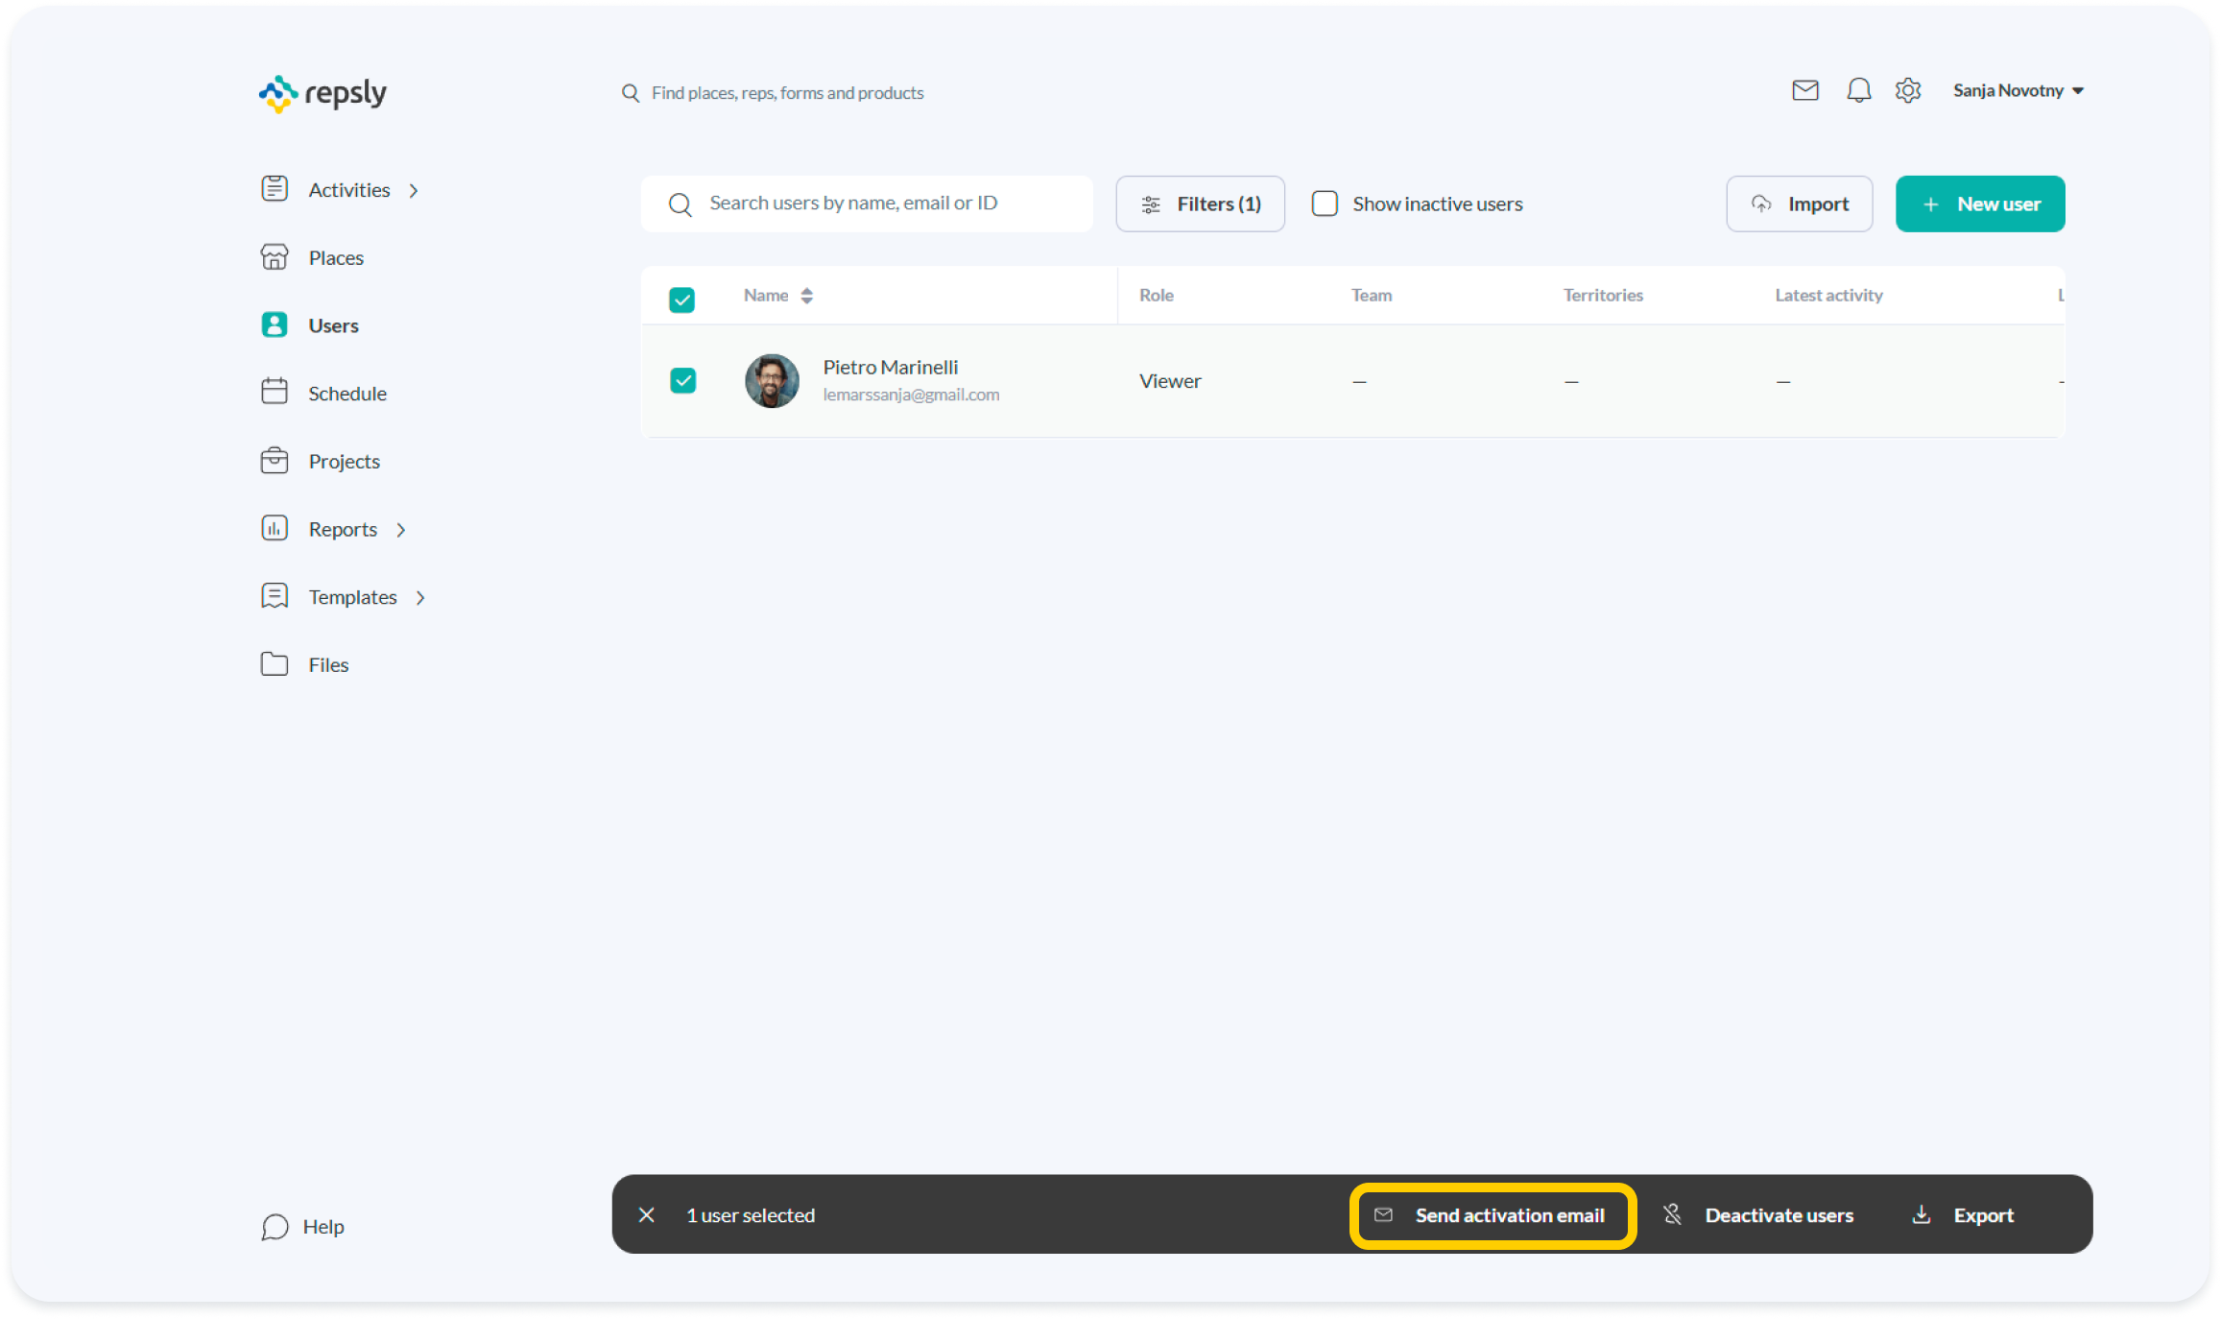Open Reports in the sidebar
Image resolution: width=2221 pixels, height=1319 pixels.
click(343, 530)
